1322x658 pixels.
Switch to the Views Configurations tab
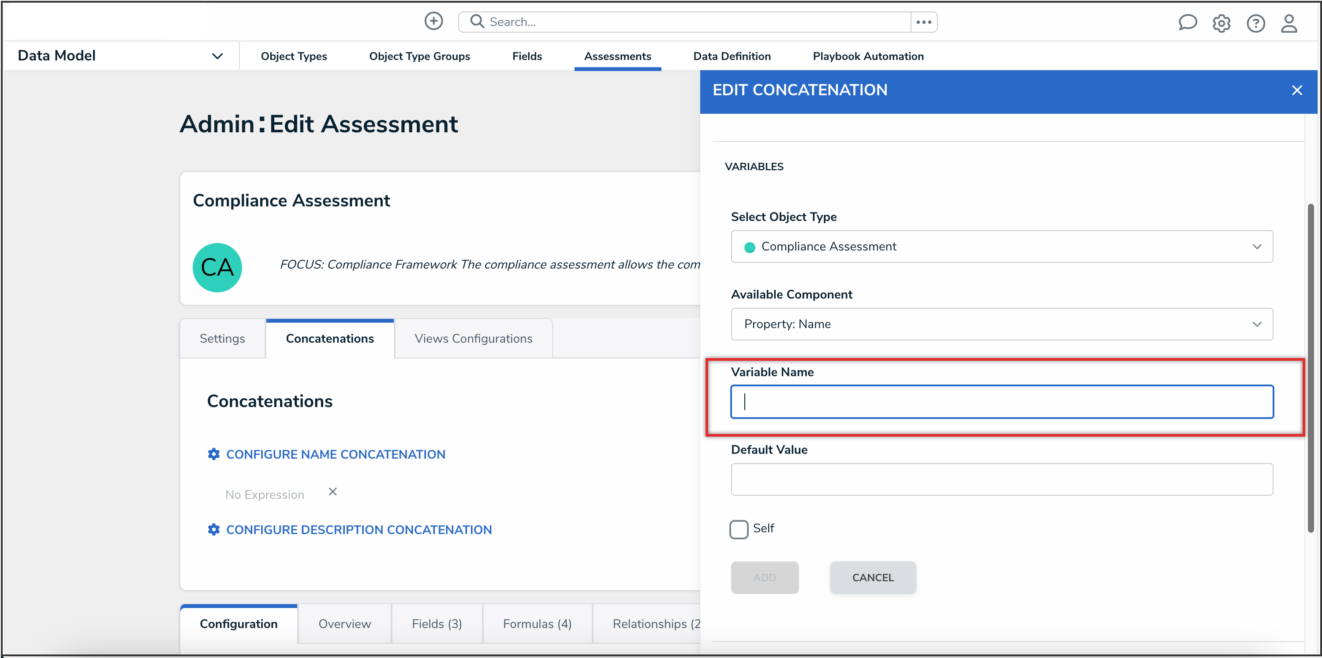click(x=473, y=339)
